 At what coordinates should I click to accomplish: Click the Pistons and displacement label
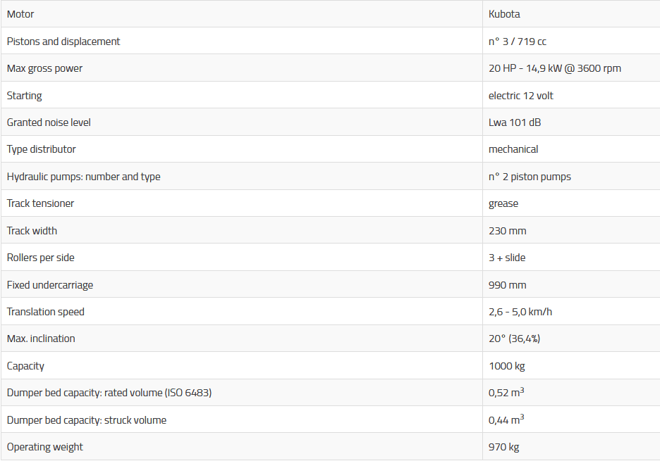[x=63, y=42]
